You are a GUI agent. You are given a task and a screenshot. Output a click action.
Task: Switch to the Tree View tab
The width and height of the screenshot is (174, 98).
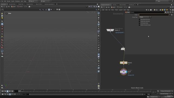click(x=114, y=5)
